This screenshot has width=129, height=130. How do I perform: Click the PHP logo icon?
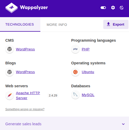tap(75, 49)
